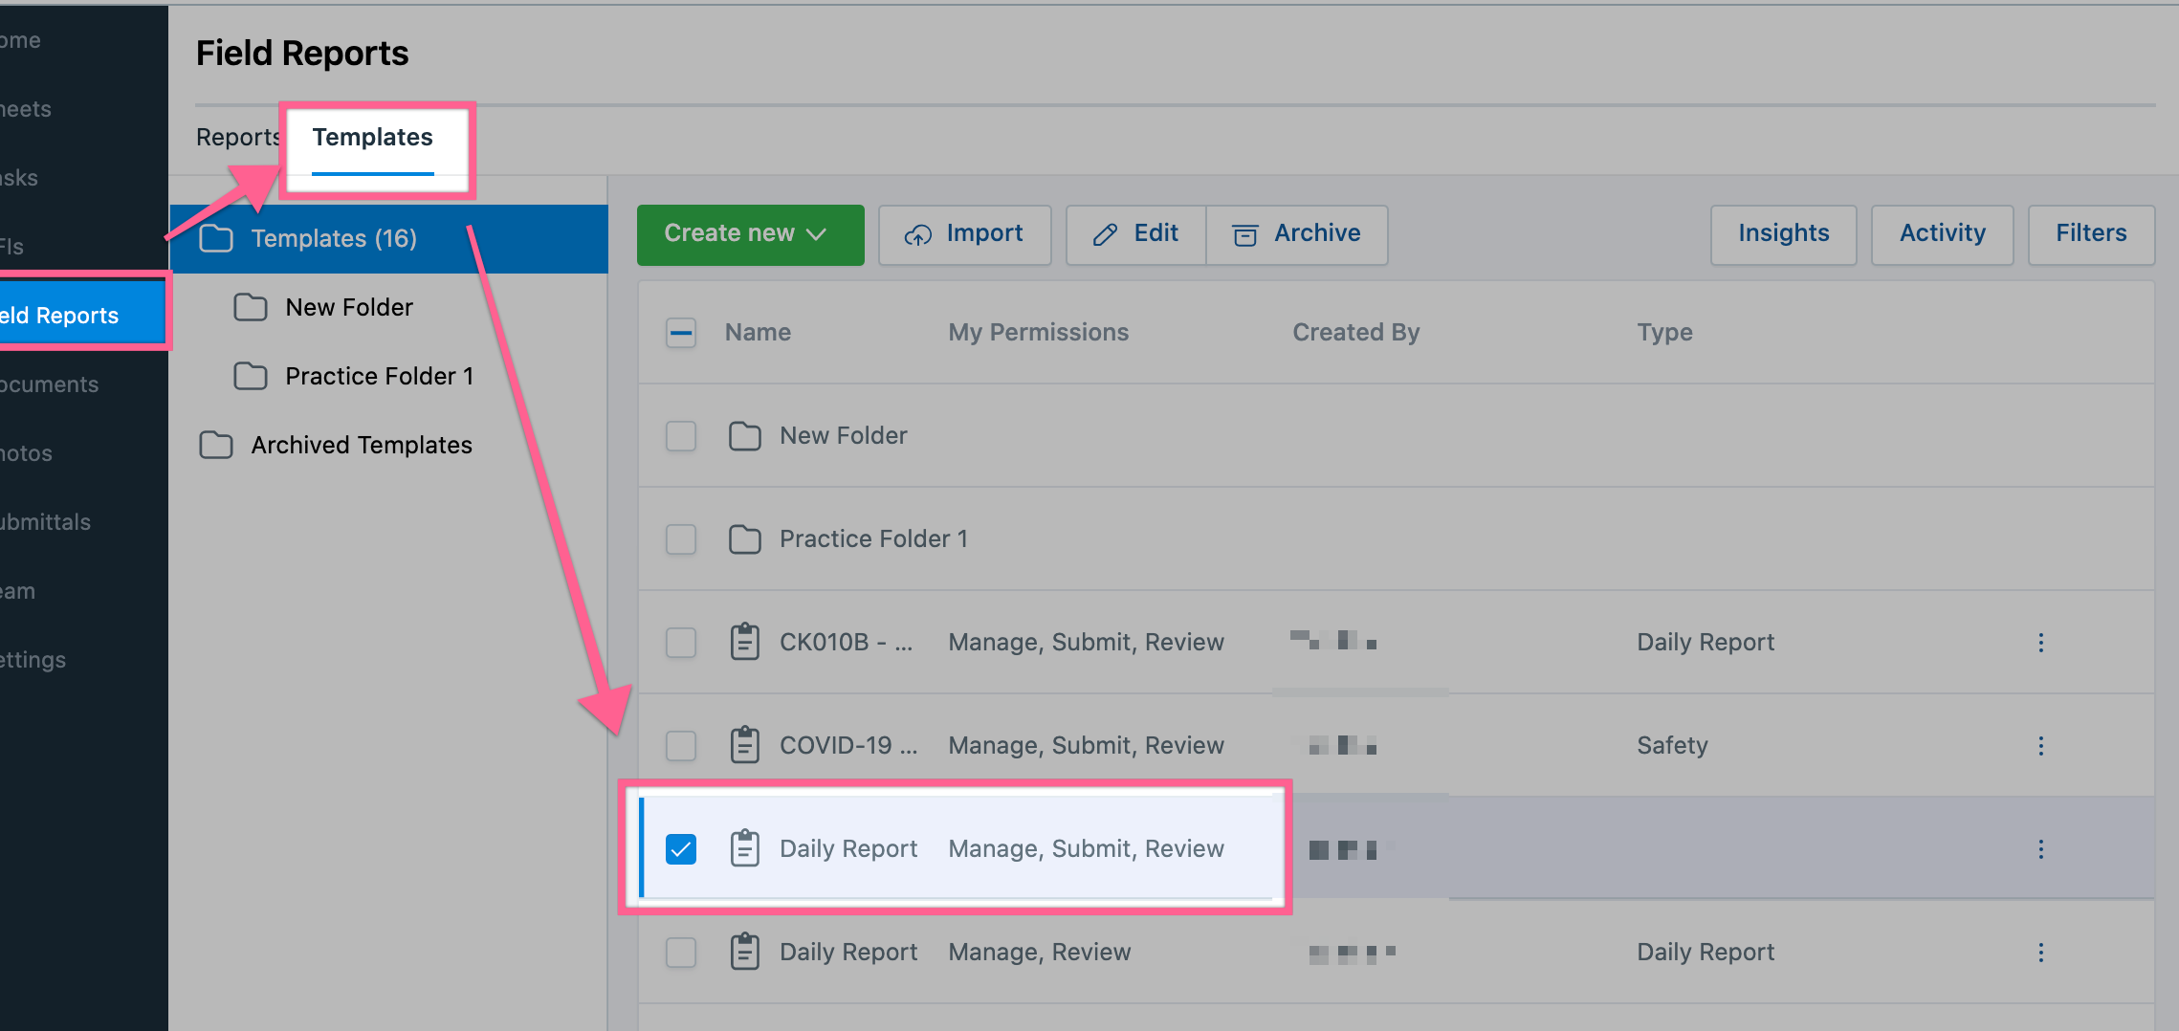The width and height of the screenshot is (2179, 1031).
Task: Go to Team in the left navigation
Action: [x=18, y=591]
